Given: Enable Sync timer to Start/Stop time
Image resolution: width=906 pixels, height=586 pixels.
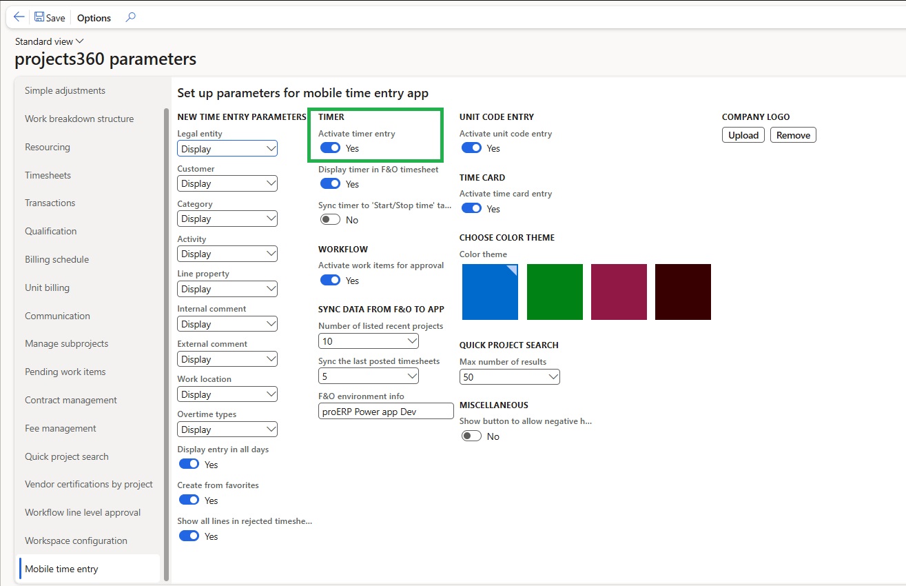Looking at the screenshot, I should click(x=331, y=220).
